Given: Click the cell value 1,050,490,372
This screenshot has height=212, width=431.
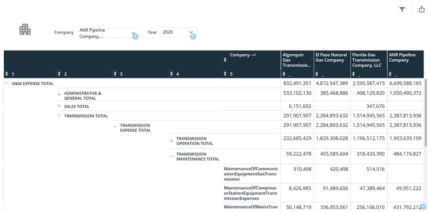Looking at the screenshot, I should tap(405, 93).
